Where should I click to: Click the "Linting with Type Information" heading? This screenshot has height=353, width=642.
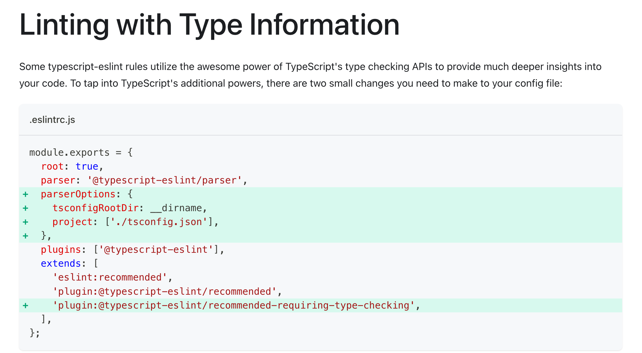coord(209,25)
